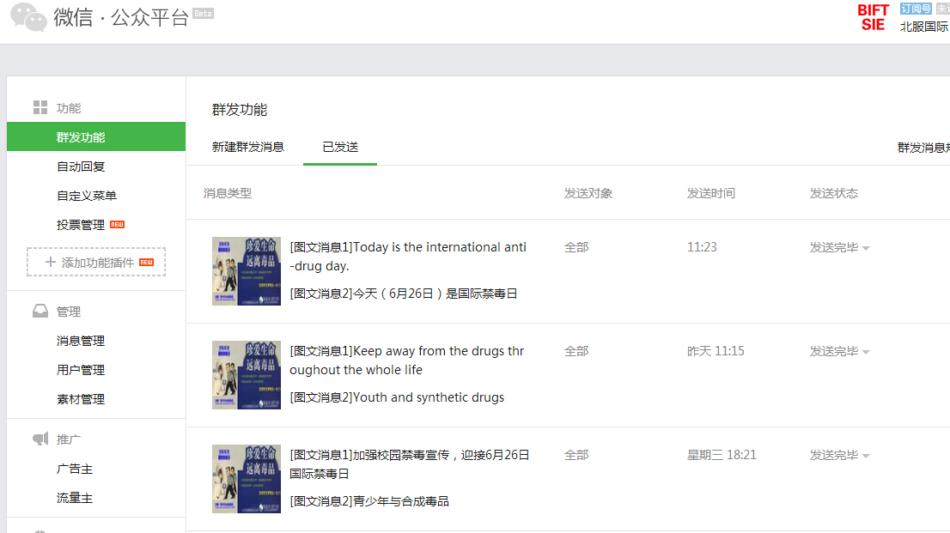Click the NEW badge beside 投票管理

point(117,225)
